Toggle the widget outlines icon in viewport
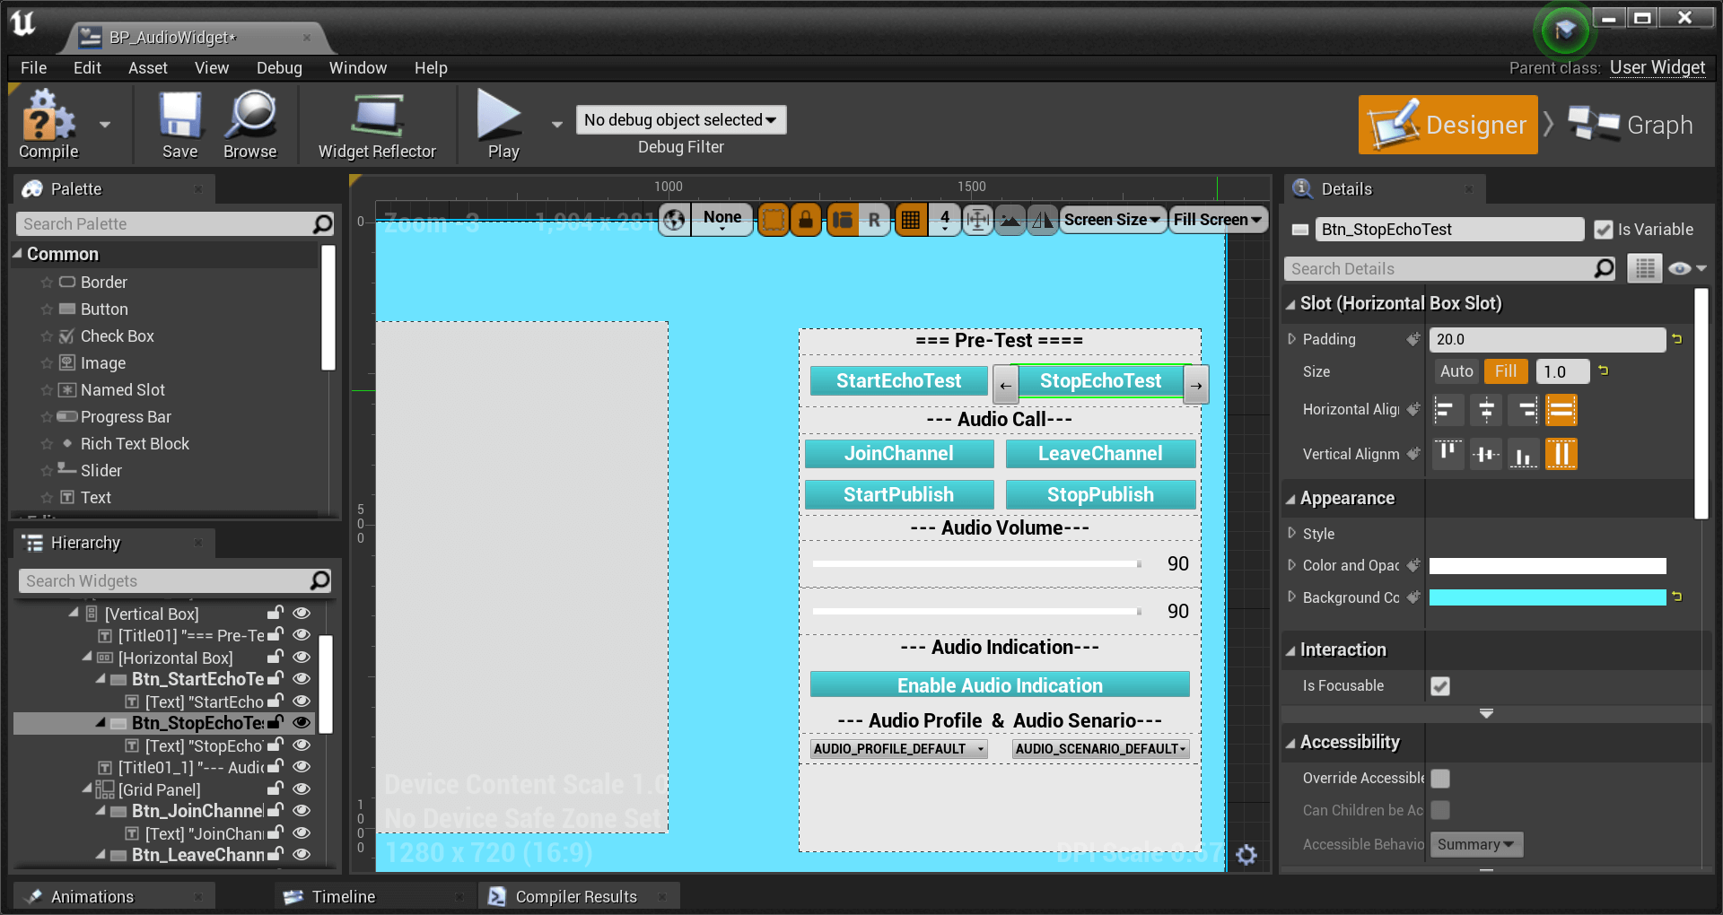 pos(773,219)
